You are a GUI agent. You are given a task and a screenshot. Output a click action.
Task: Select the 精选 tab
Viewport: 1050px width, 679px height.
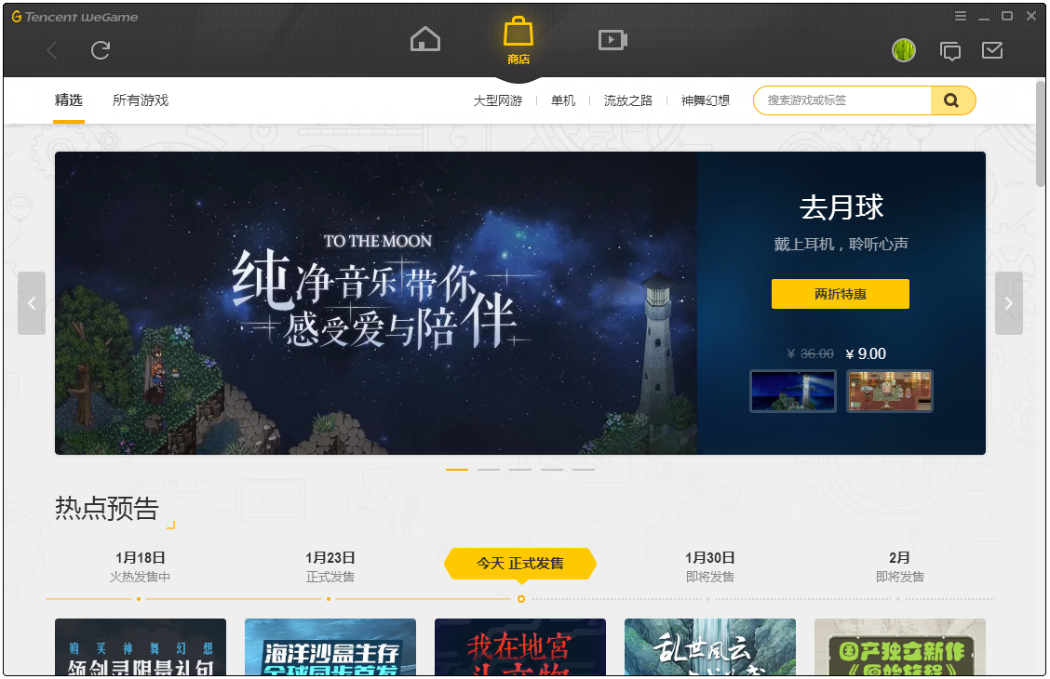(x=68, y=100)
